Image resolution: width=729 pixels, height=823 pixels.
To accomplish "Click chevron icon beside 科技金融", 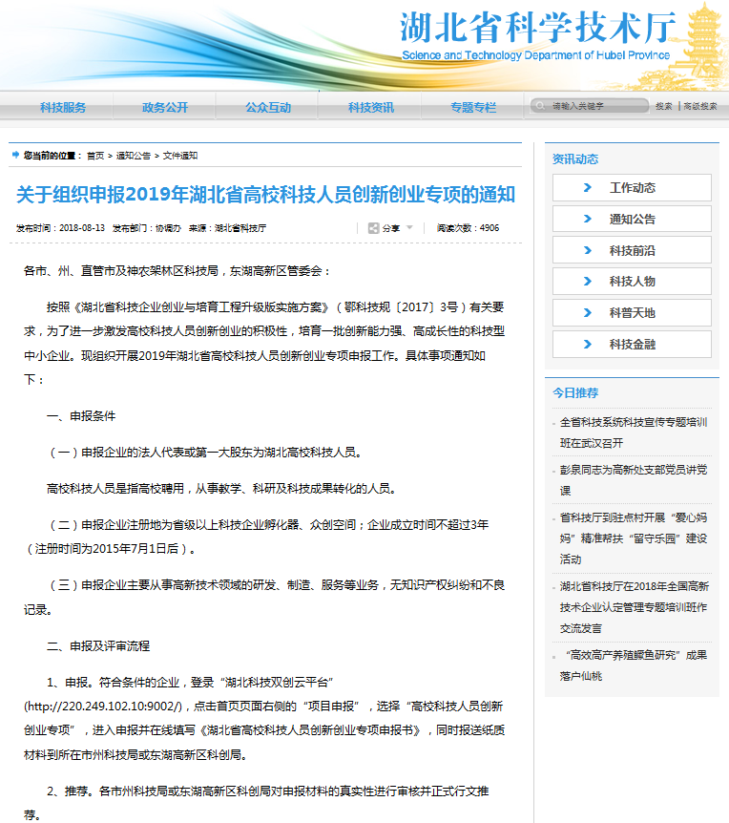I will [x=588, y=345].
